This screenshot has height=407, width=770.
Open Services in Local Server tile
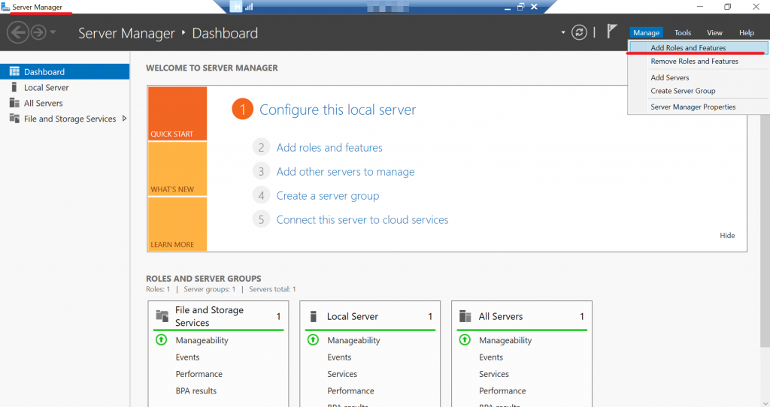[x=342, y=374]
